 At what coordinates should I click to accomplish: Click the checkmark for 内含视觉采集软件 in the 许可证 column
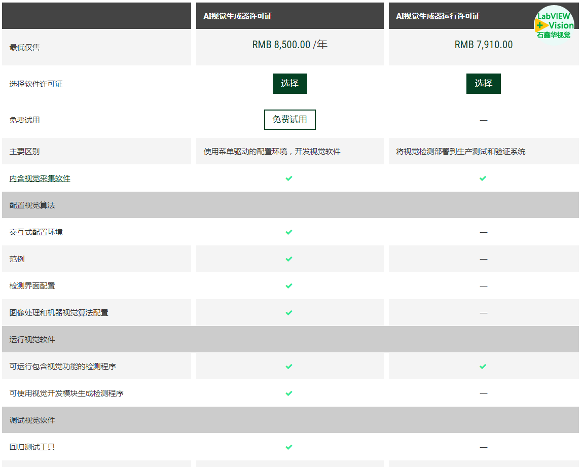click(x=289, y=178)
